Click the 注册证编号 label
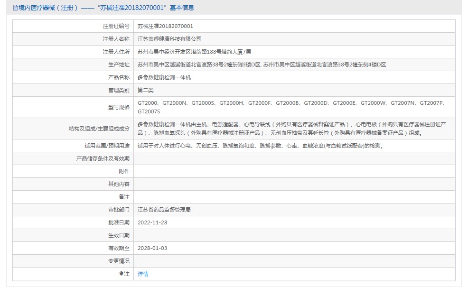Image resolution: width=468 pixels, height=296 pixels. point(116,26)
